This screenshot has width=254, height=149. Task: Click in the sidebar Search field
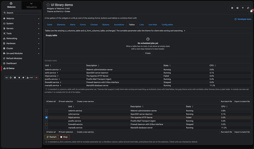(x=21, y=13)
